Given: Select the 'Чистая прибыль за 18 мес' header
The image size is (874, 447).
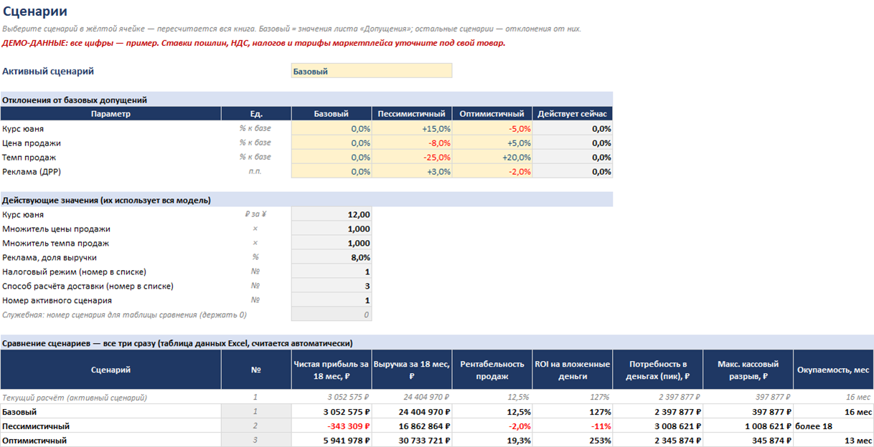Looking at the screenshot, I should tap(332, 370).
